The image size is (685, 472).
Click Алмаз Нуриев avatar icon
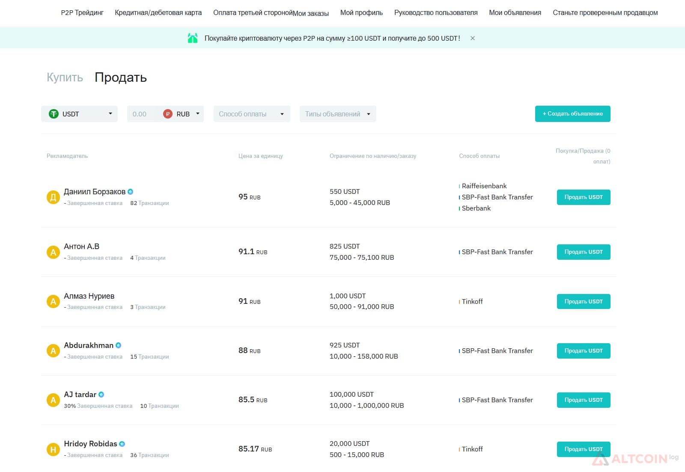[x=53, y=301]
